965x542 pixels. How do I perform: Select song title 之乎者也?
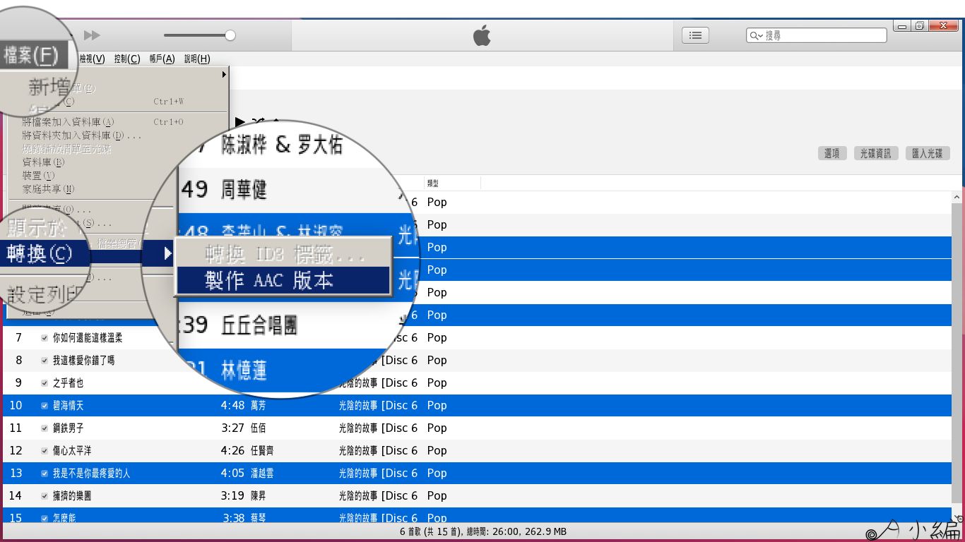[x=69, y=383]
